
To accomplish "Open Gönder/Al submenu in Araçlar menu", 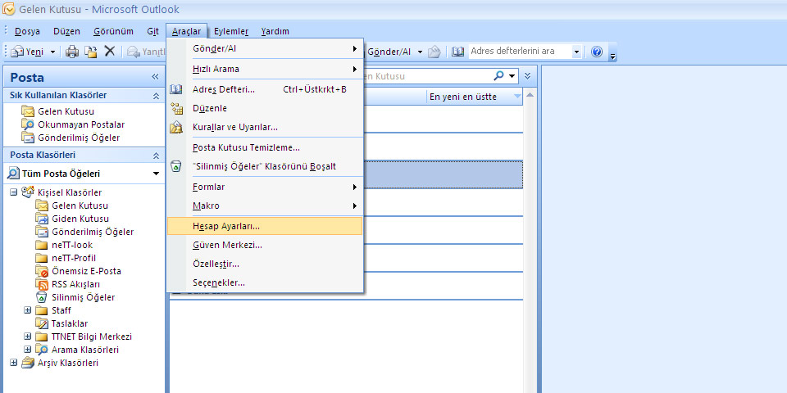I will pos(265,48).
